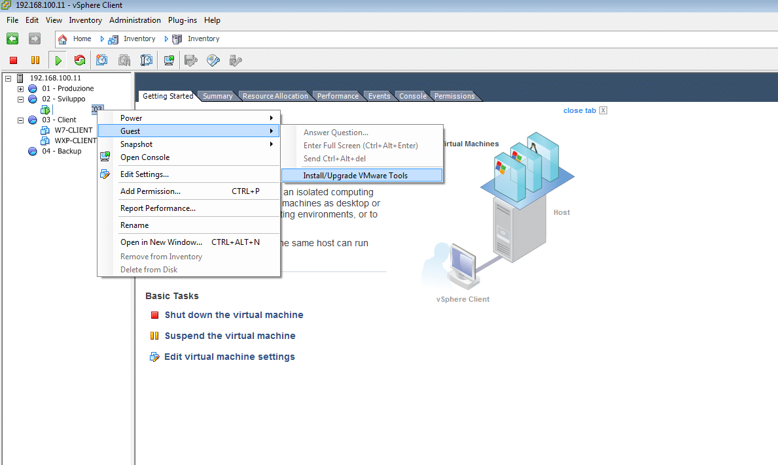Click the orange Suspend task icon
This screenshot has height=465, width=778.
coord(154,336)
